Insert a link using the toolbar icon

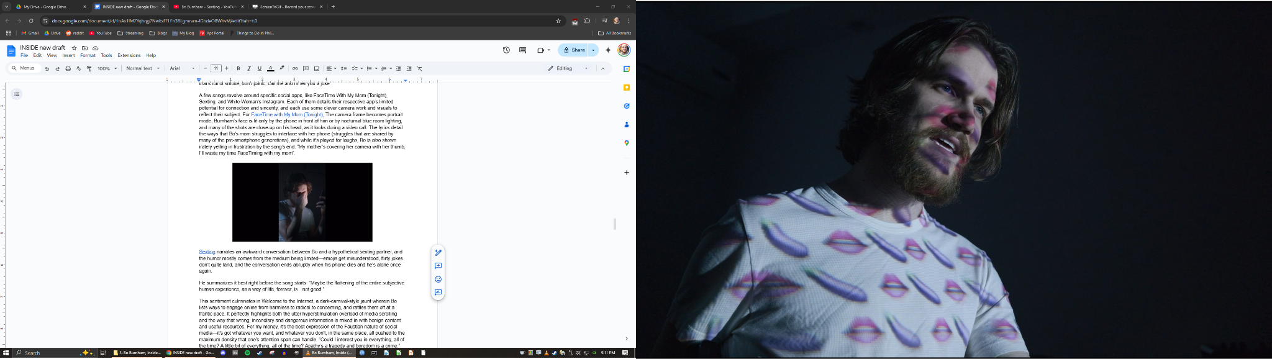click(295, 68)
